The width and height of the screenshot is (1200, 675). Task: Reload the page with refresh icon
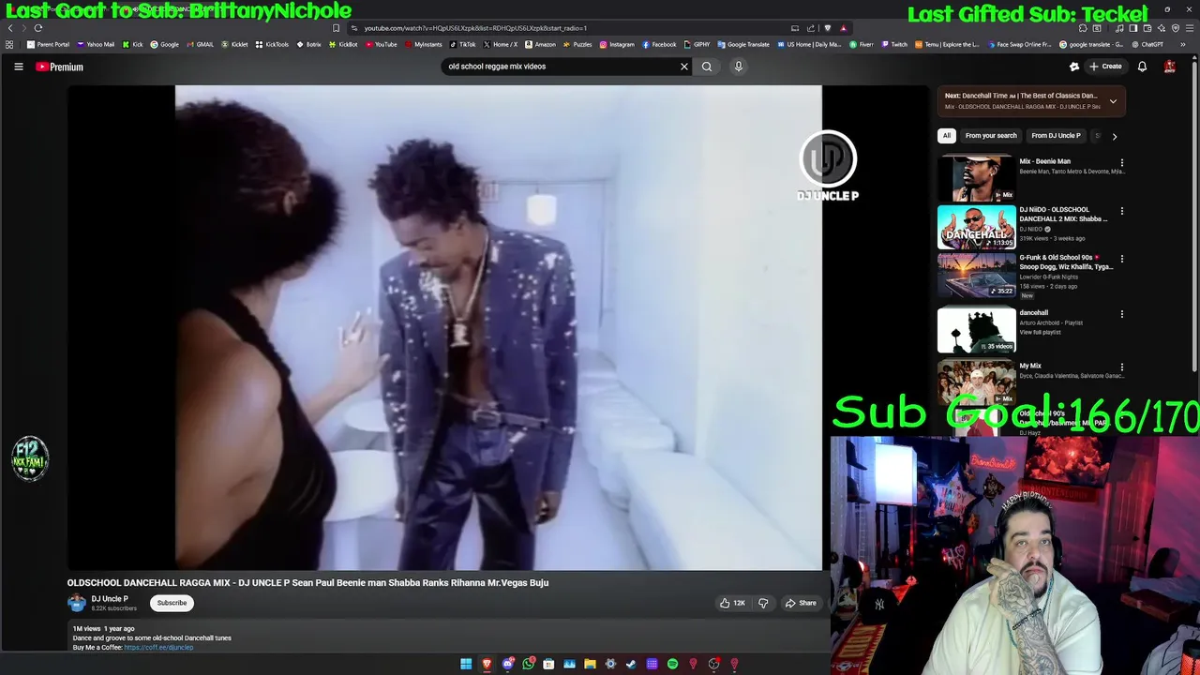tap(37, 28)
